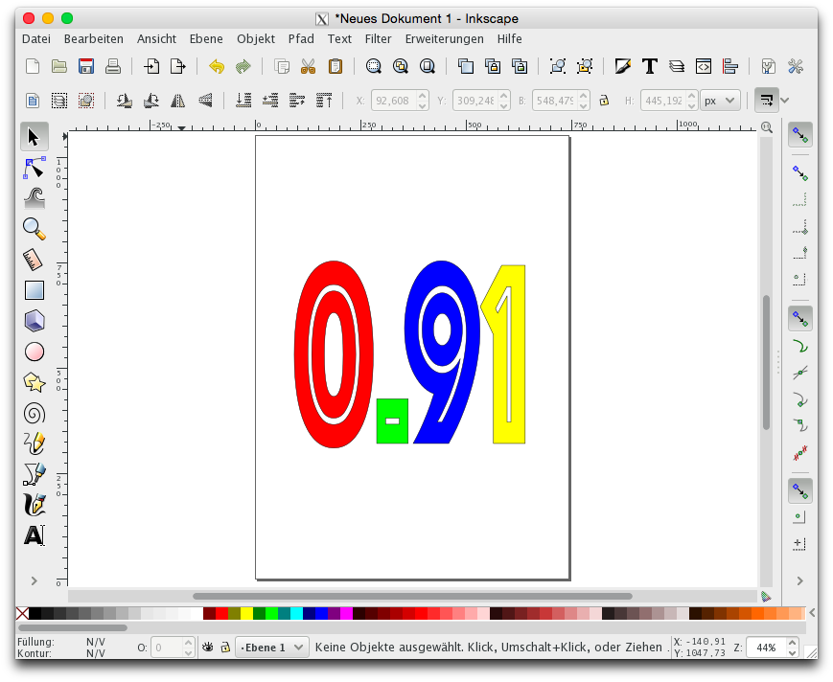Open the Pfad menu
Screen dimensions: 833x682
click(301, 39)
